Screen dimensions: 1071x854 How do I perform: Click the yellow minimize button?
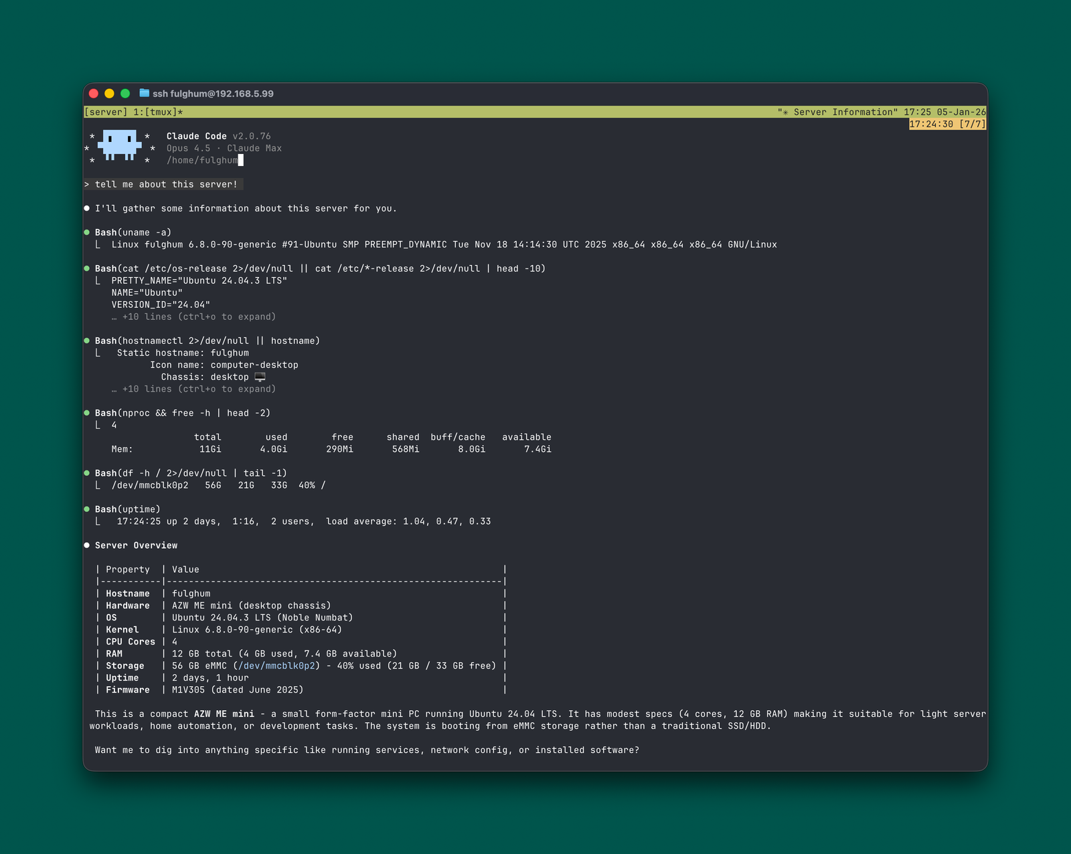108,94
